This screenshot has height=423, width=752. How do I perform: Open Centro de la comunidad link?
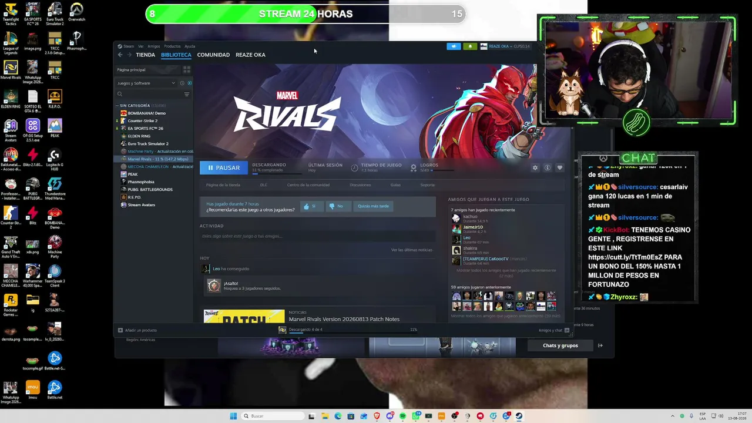pyautogui.click(x=308, y=185)
